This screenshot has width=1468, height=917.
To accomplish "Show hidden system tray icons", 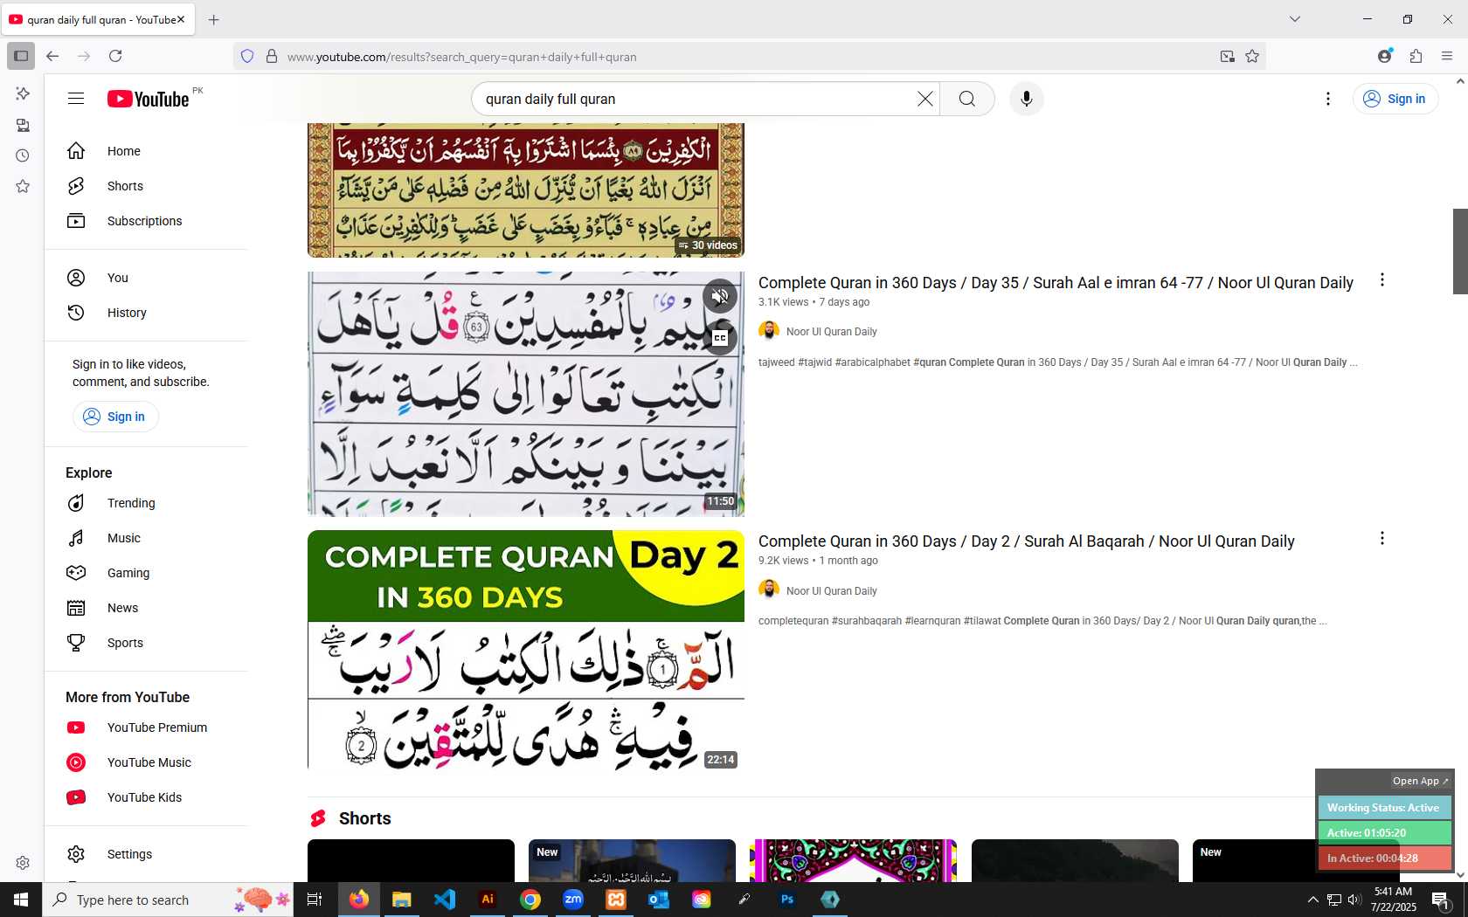I will (1312, 900).
